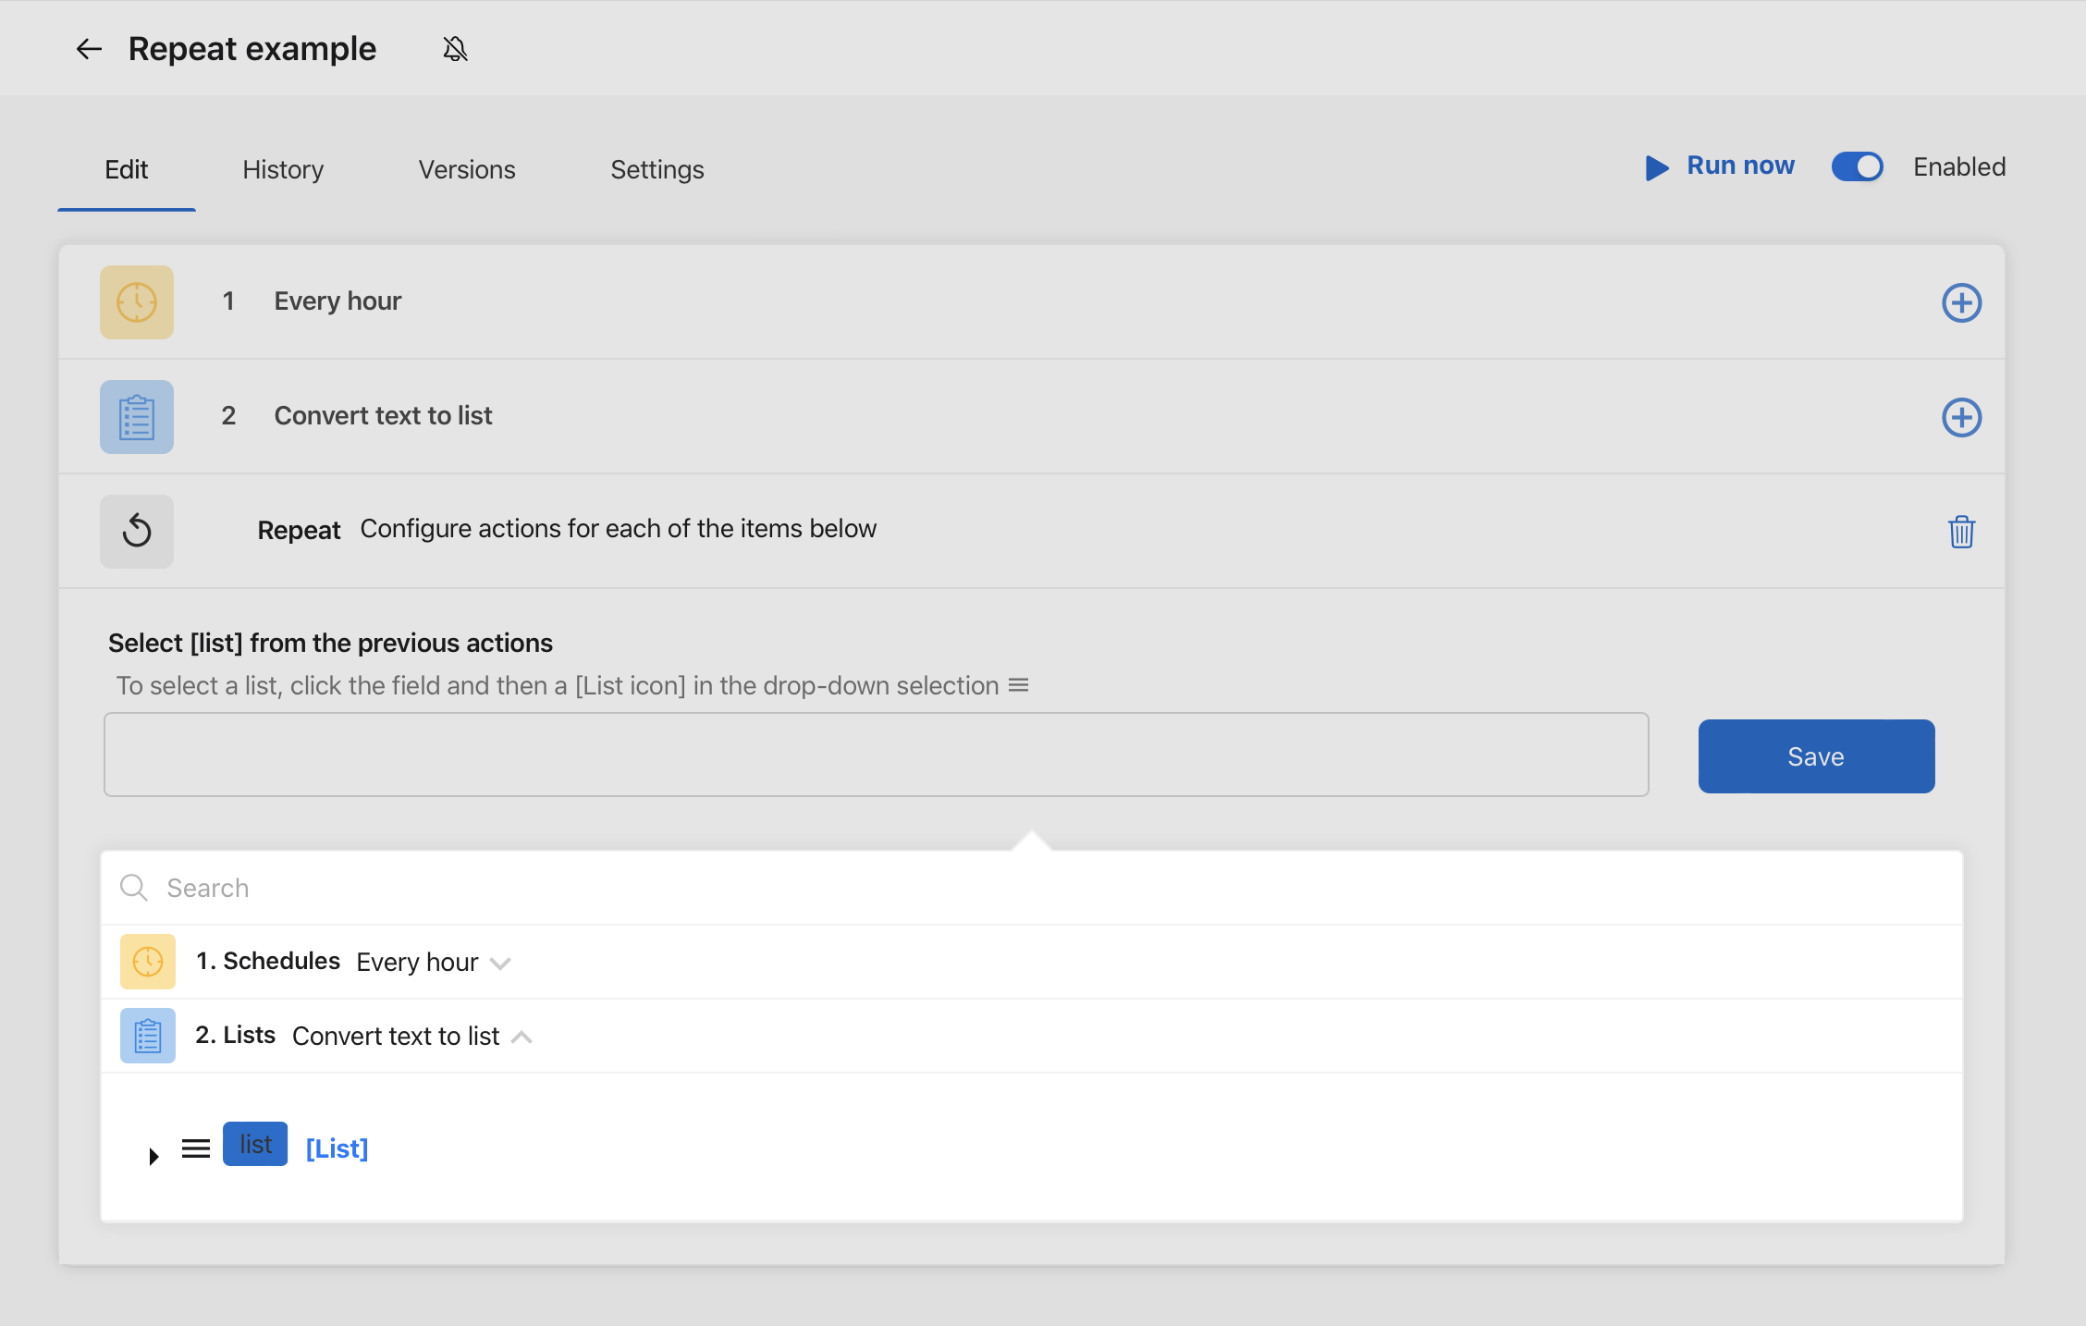Click the list icon beside the drop-down hint text
Viewport: 2086px width, 1326px height.
click(1017, 685)
